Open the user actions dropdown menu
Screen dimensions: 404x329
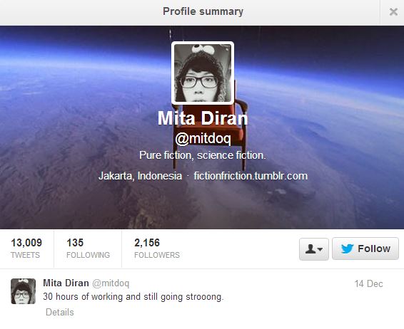(314, 249)
